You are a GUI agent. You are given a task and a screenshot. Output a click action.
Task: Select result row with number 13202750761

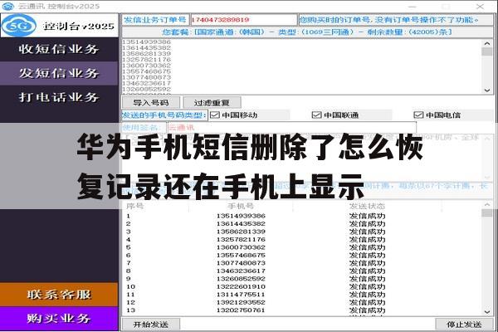pos(302,310)
